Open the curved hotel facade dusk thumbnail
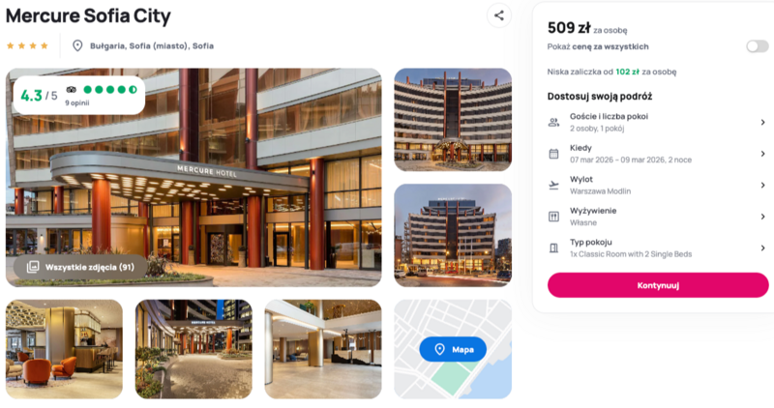Image resolution: width=774 pixels, height=408 pixels. click(x=453, y=120)
